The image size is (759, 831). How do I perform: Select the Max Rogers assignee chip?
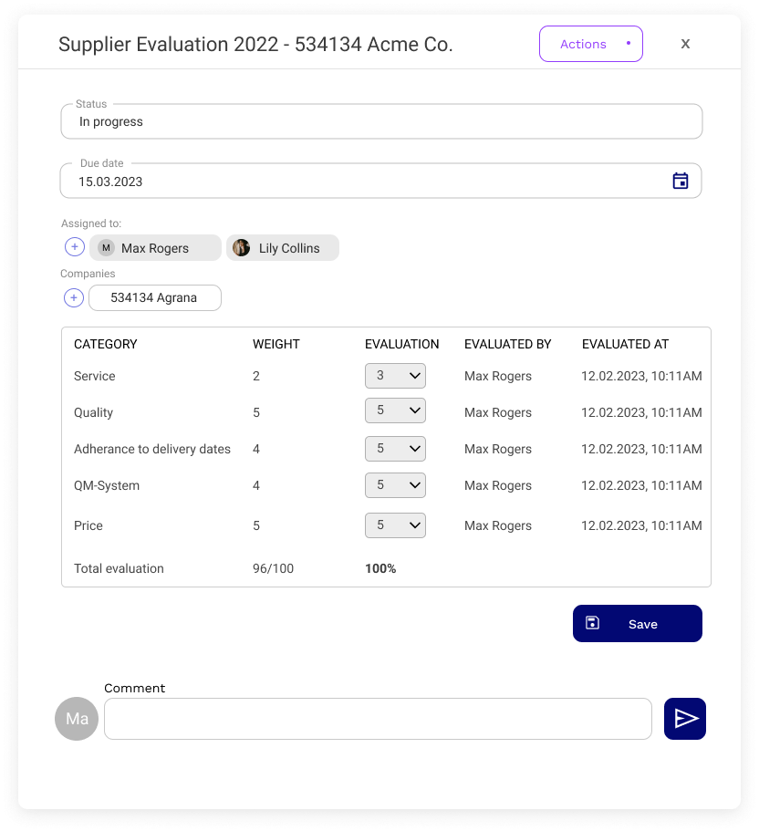[x=155, y=247]
